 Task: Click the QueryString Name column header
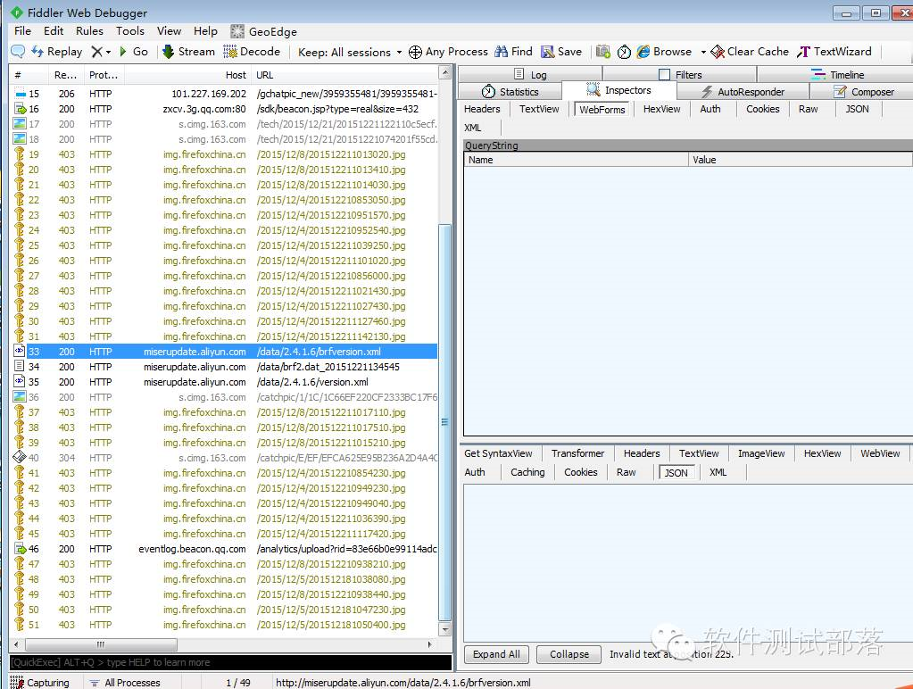click(x=576, y=160)
